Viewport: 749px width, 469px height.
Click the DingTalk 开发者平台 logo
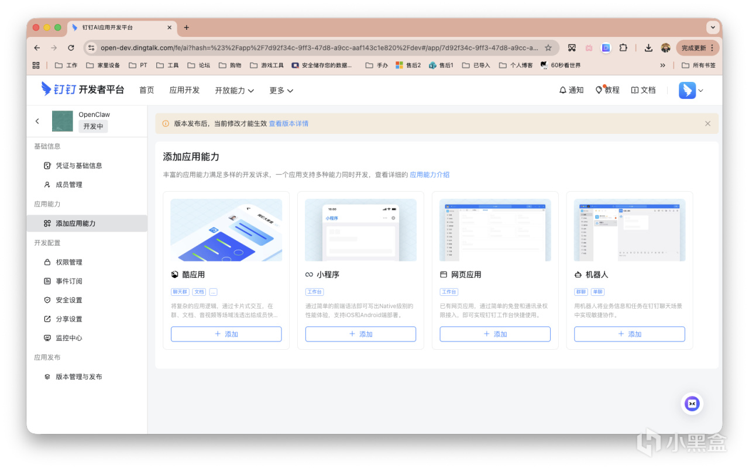[83, 89]
